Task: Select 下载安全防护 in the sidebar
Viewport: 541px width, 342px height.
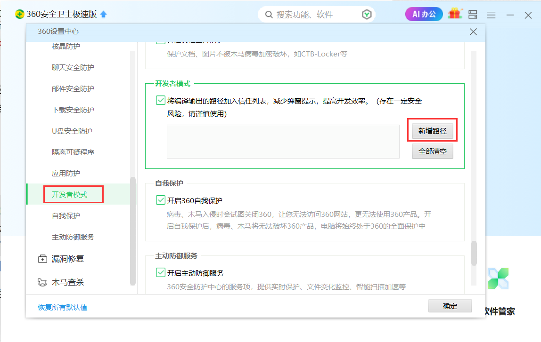Action: click(73, 110)
